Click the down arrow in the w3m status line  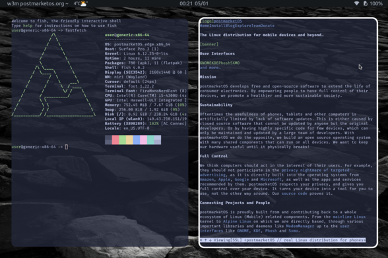click(x=210, y=240)
